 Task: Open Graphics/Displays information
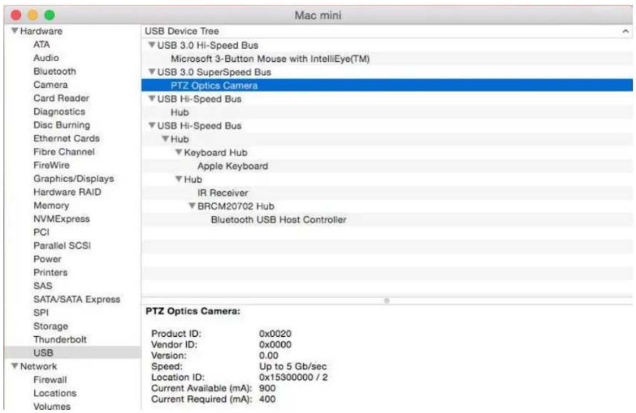[x=73, y=178]
